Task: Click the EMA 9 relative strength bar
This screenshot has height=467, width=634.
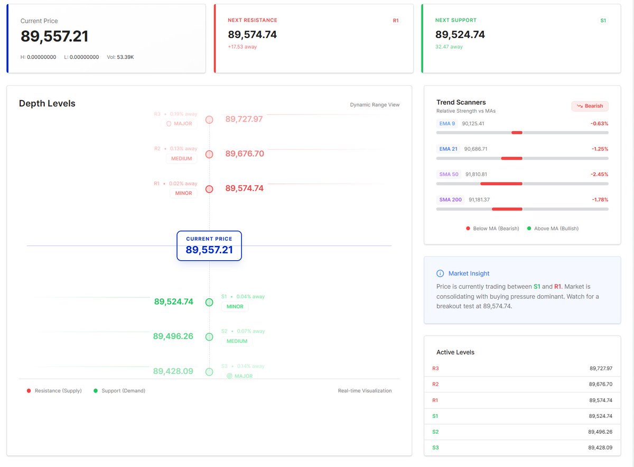Action: [523, 133]
